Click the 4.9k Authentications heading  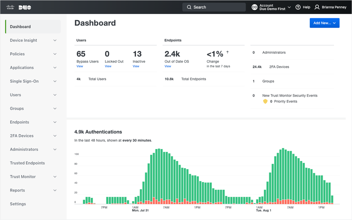(x=98, y=132)
